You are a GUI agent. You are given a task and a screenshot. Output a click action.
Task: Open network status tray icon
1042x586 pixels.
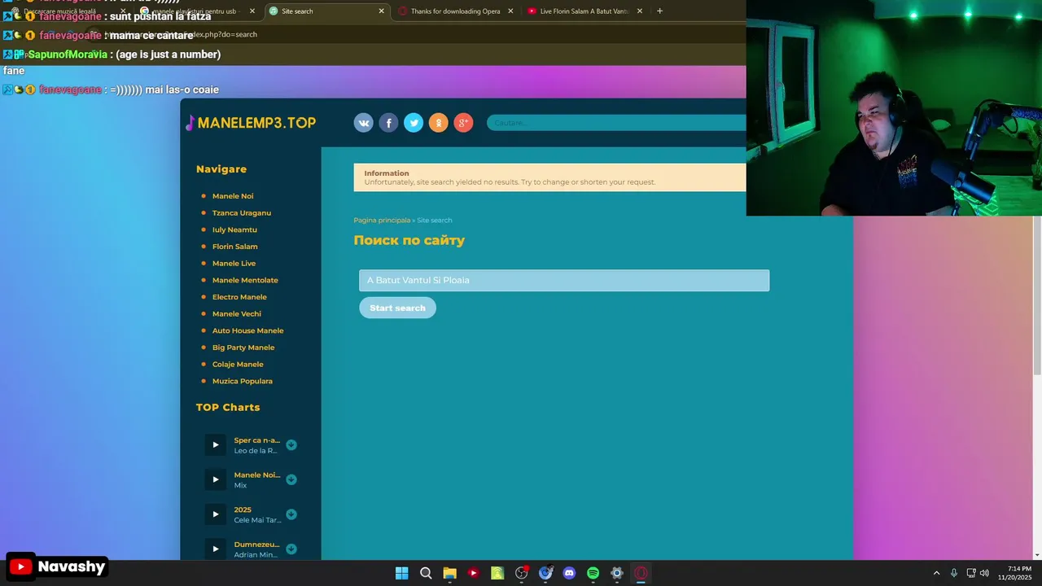click(971, 573)
